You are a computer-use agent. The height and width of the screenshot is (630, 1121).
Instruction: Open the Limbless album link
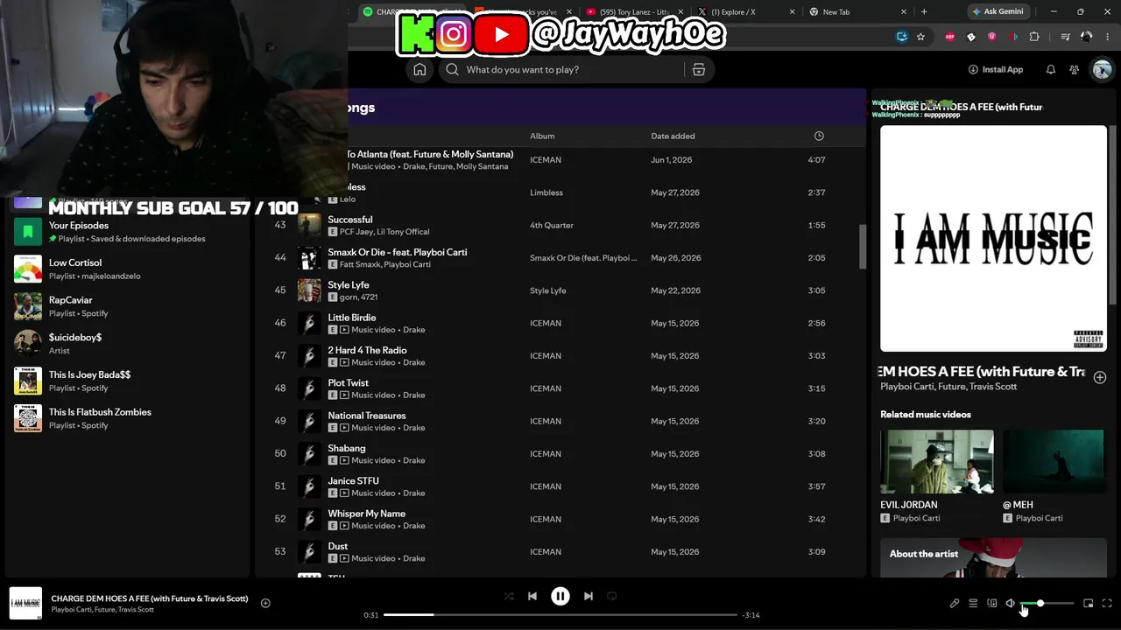coord(546,192)
